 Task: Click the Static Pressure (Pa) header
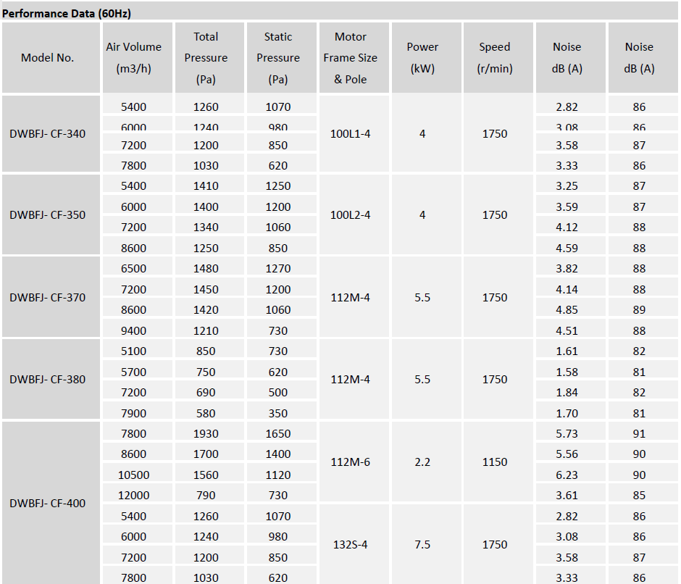(278, 58)
